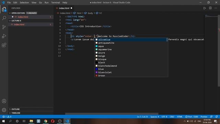Click the VS Code logo icon in title bar
The height and width of the screenshot is (124, 220).
click(x=3, y=2)
